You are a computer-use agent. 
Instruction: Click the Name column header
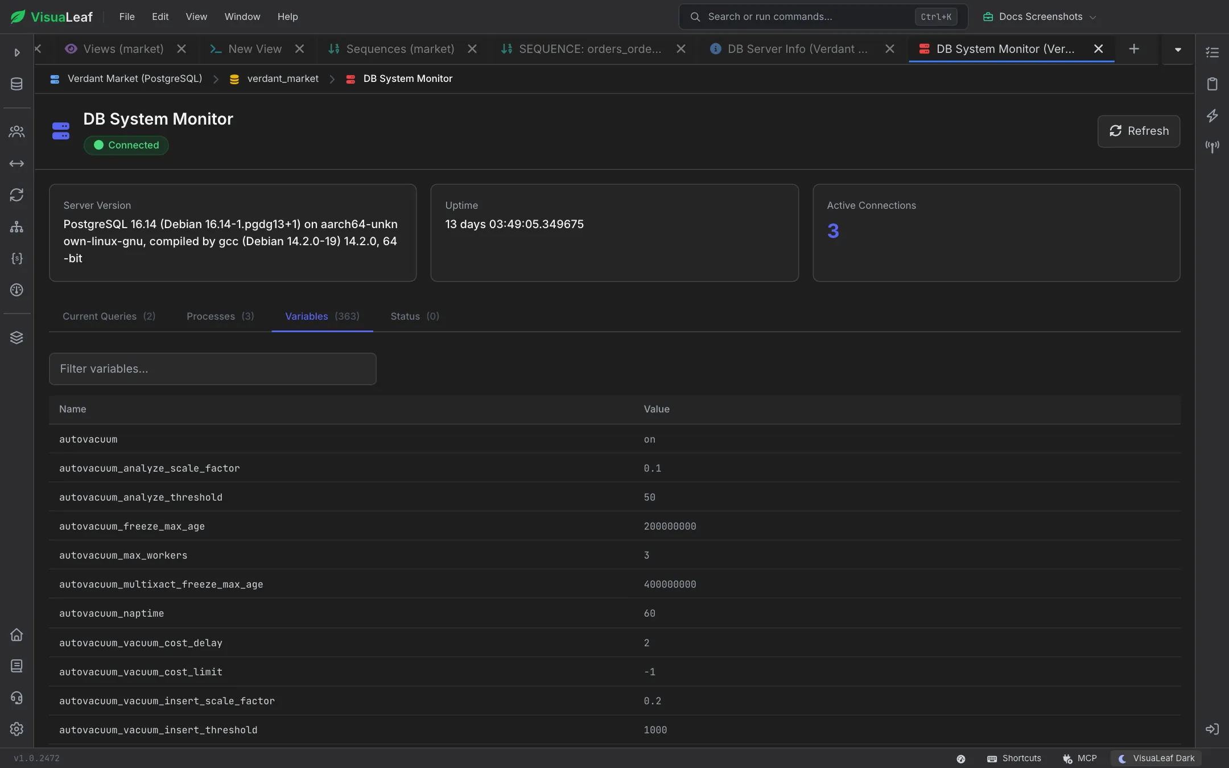pyautogui.click(x=73, y=409)
